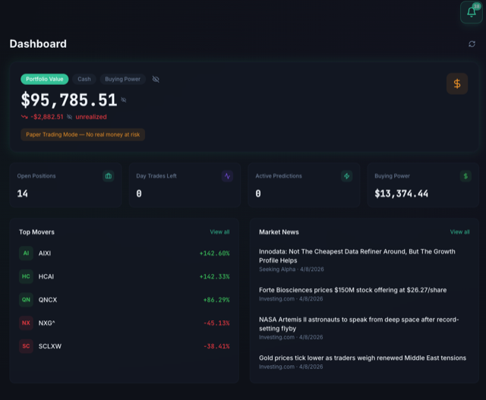Open the Active Predictions card
The image size is (486, 400).
click(304, 185)
